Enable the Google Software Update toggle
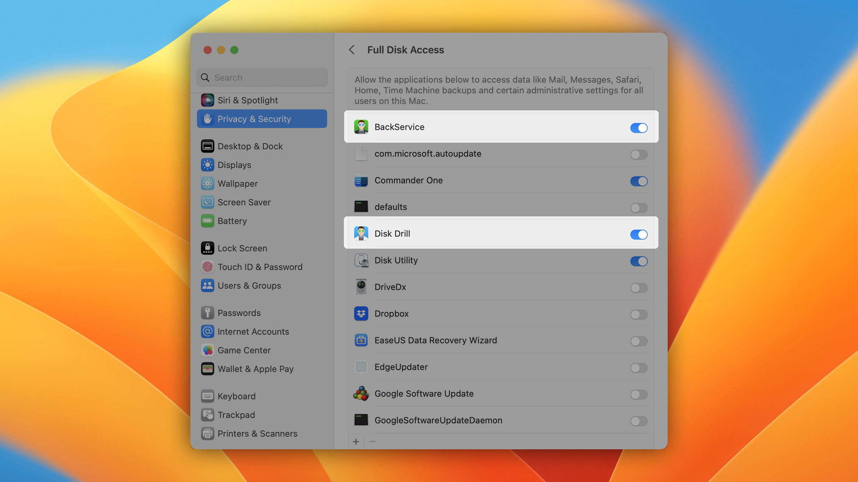Screen dimensions: 858x482 638,394
